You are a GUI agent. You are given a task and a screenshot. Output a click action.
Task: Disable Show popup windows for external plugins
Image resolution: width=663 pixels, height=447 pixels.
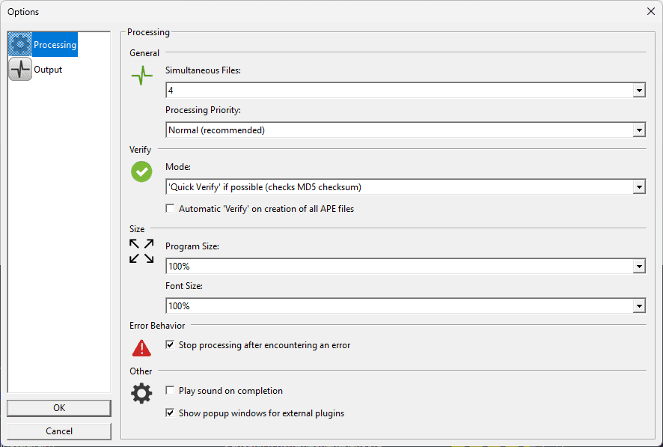coord(171,413)
